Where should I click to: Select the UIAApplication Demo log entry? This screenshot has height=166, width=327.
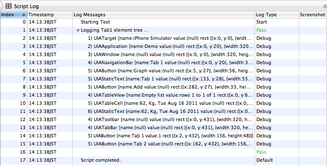click(163, 46)
